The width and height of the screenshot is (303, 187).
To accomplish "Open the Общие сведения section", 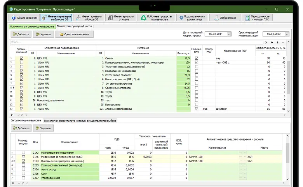I will tap(24, 18).
